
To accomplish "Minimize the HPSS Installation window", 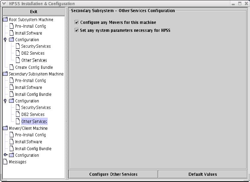I will (233, 4).
